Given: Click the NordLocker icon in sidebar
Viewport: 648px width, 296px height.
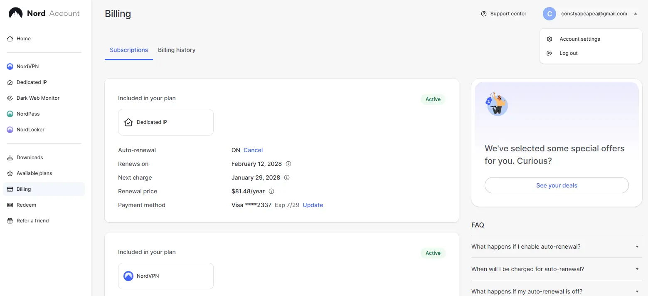Looking at the screenshot, I should coord(10,130).
